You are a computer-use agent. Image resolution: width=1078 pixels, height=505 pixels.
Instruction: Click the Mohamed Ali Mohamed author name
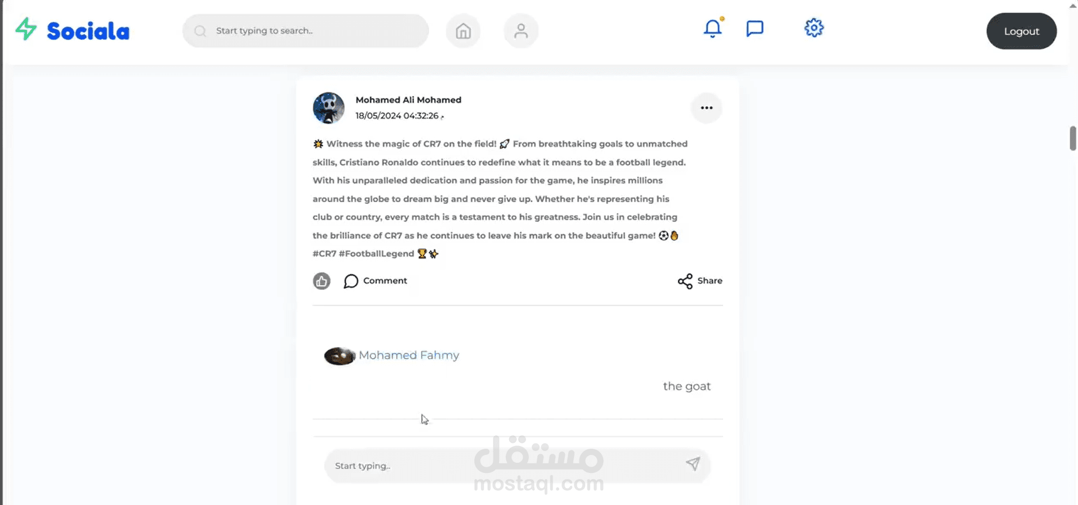[408, 100]
